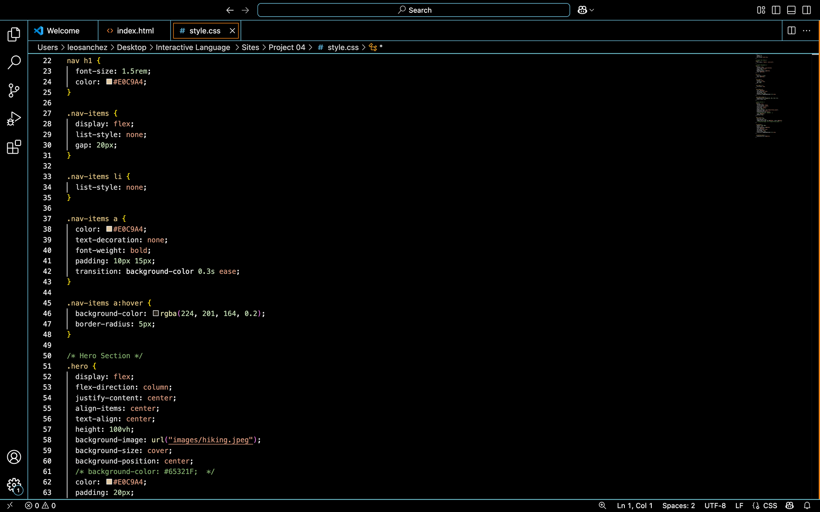Open the Explorer view in activity bar
Image resolution: width=820 pixels, height=512 pixels.
pos(14,34)
